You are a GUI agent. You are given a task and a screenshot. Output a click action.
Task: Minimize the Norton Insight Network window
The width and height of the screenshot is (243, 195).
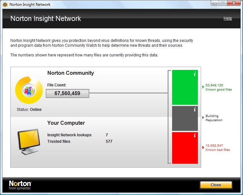pyautogui.click(x=215, y=3)
